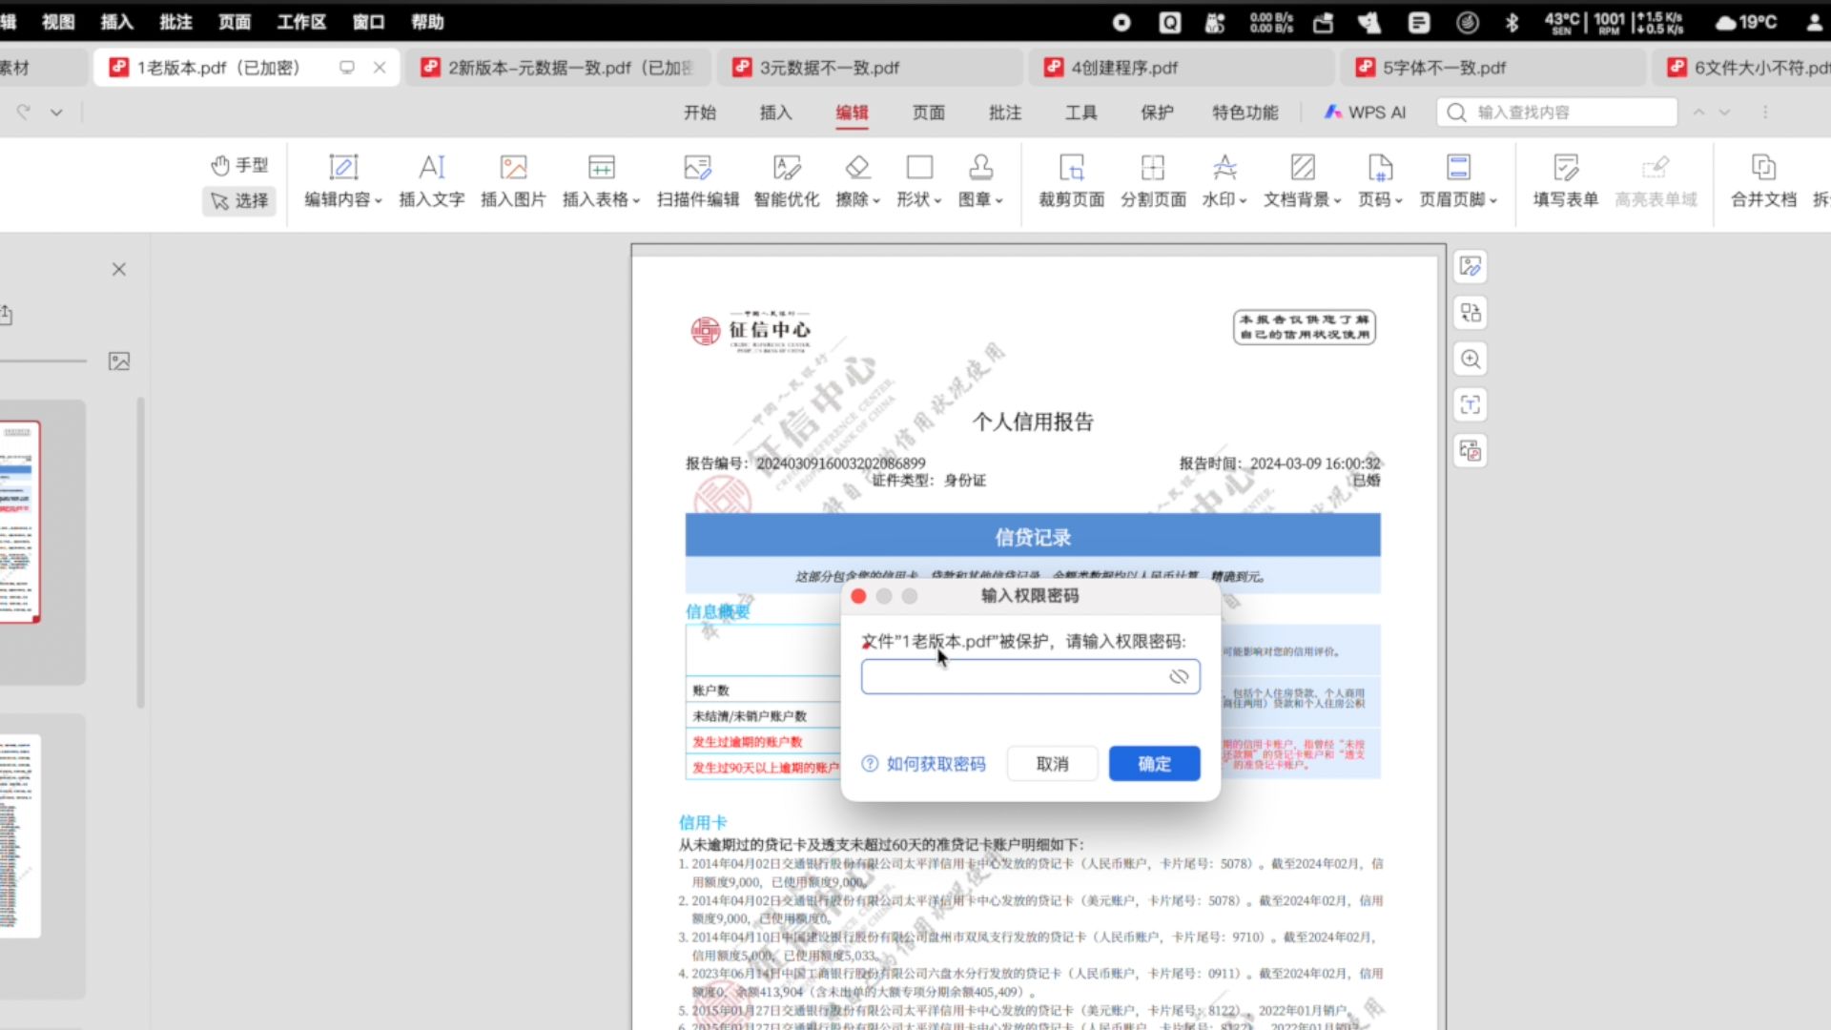Viewport: 1831px width, 1030px height.
Task: Switch to 3元数据不一致.pdf document tab
Action: (x=869, y=68)
